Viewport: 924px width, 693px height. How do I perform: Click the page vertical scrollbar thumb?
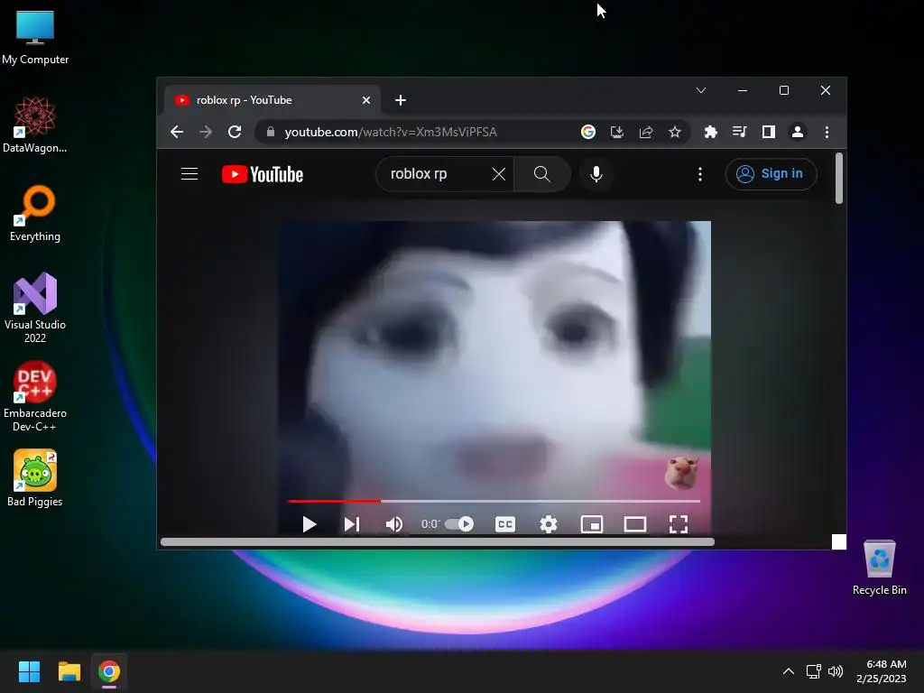point(839,178)
